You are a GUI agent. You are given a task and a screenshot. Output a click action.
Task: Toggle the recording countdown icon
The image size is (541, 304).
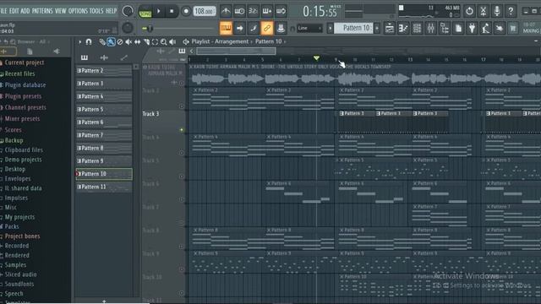pos(253,11)
